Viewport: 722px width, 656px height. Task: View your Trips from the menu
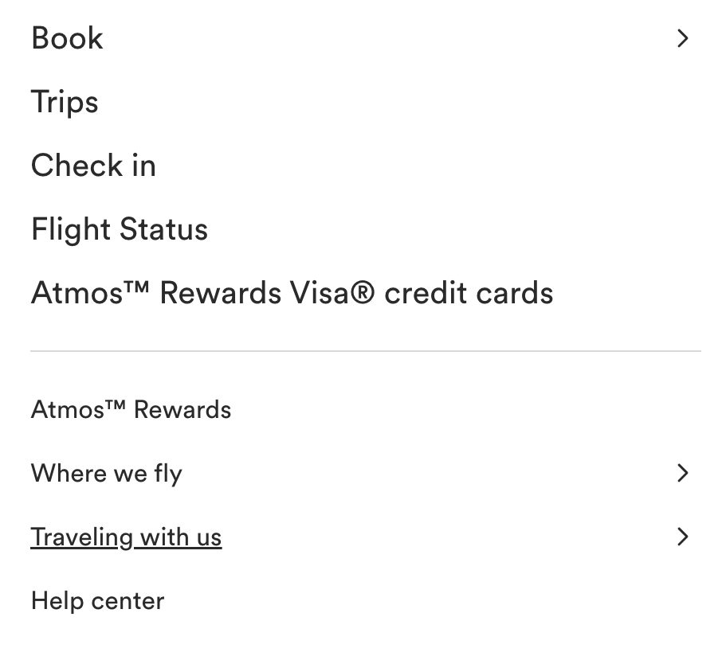[65, 102]
